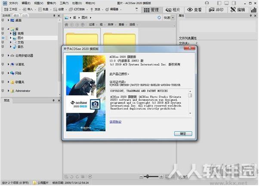
Task: Click the back arrow navigation icon
Action: click(x=72, y=24)
